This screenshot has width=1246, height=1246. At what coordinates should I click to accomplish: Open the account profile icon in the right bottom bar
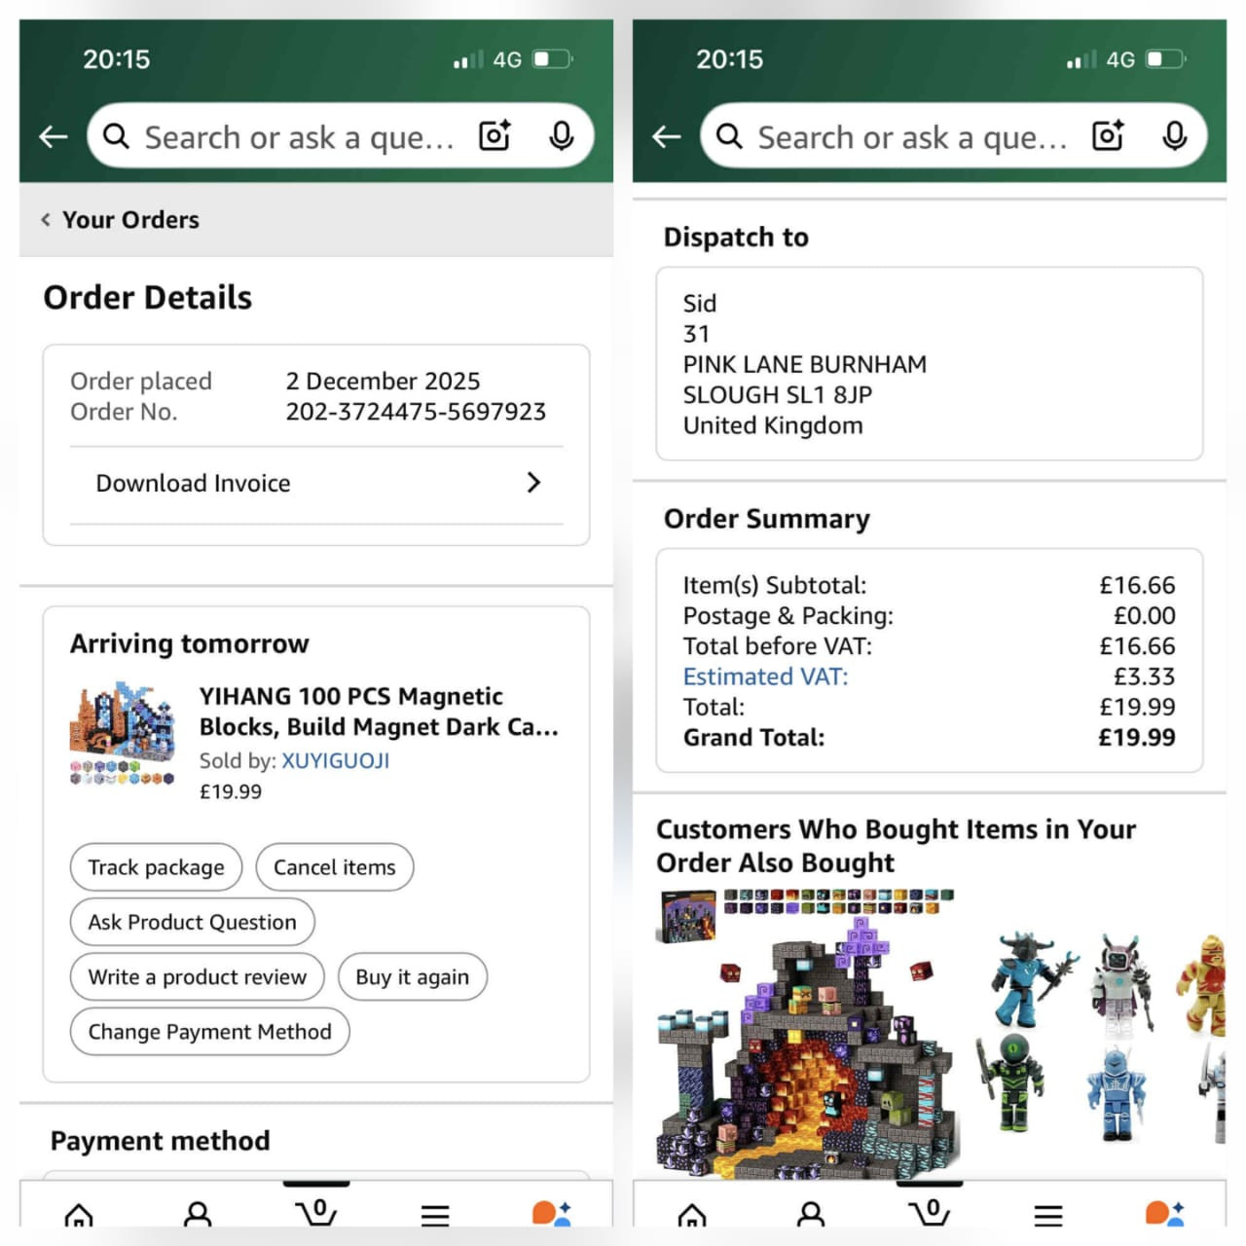point(811,1213)
